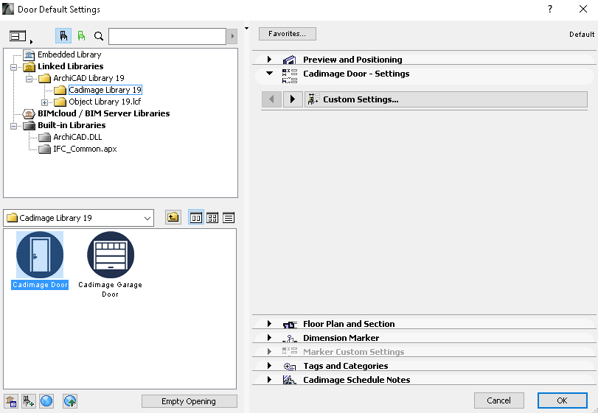Viewport: 598px width, 413px height.
Task: Switch to small icons grid view
Action: (212, 218)
